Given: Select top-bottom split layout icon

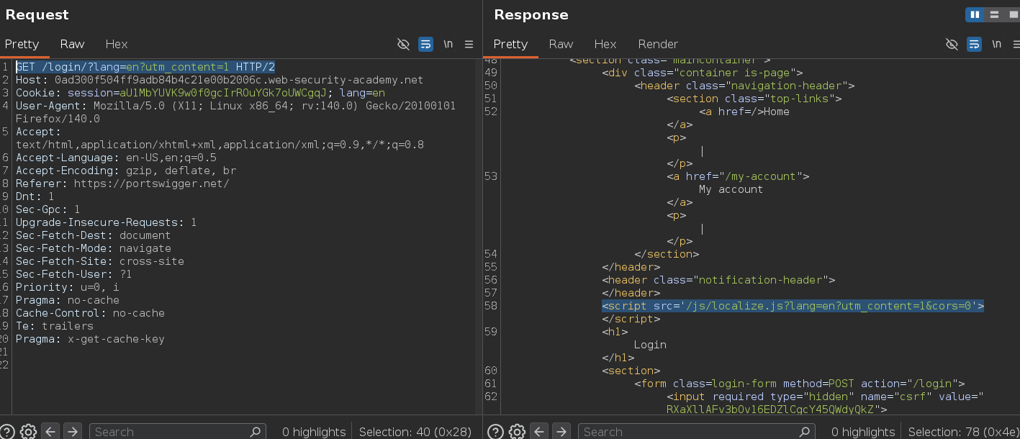Looking at the screenshot, I should click(993, 14).
